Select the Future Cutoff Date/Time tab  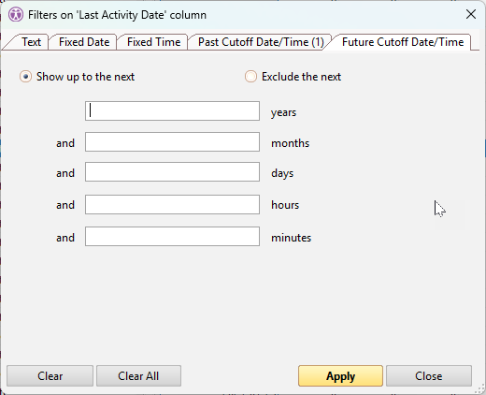coord(403,42)
